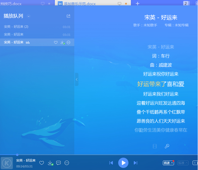The height and width of the screenshot is (170, 198).
Task: Open more options in the playing queue row
Action: pos(68,42)
